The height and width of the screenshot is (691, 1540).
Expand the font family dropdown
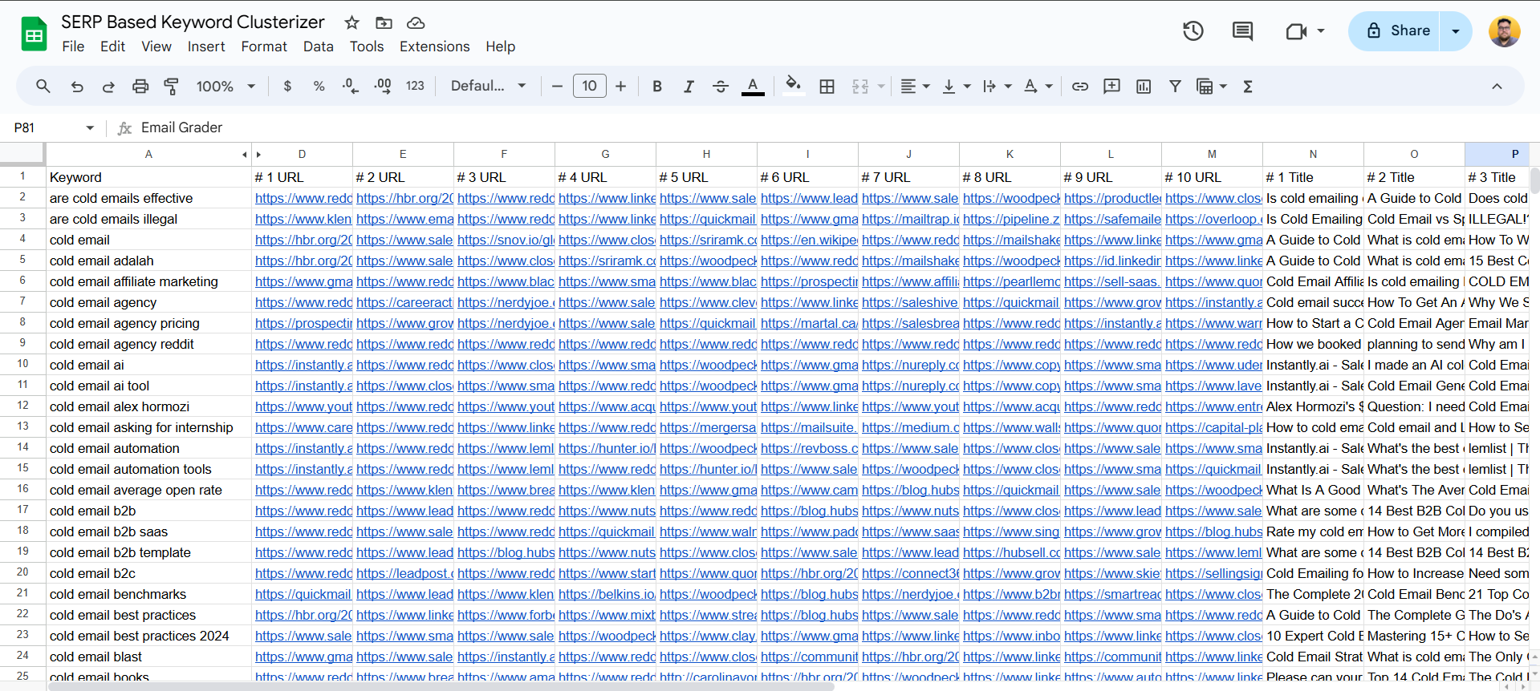[x=488, y=87]
